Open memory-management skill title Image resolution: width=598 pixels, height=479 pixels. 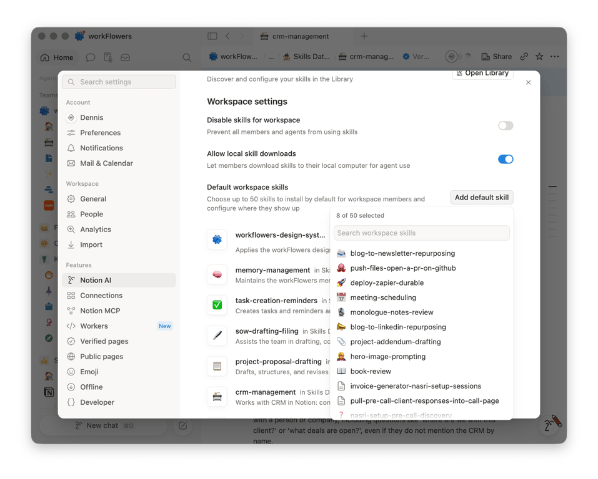[272, 270]
